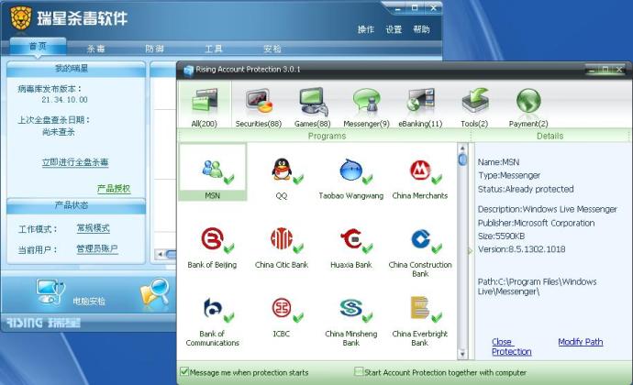
Task: Select the QQ penguin program
Action: [282, 169]
